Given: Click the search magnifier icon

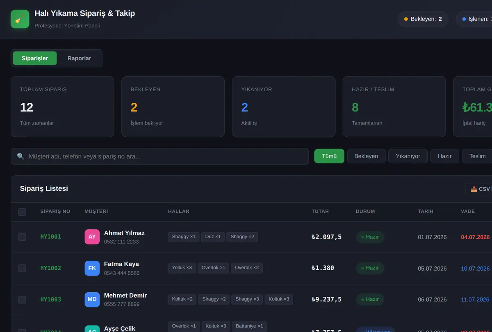Looking at the screenshot, I should (x=20, y=156).
